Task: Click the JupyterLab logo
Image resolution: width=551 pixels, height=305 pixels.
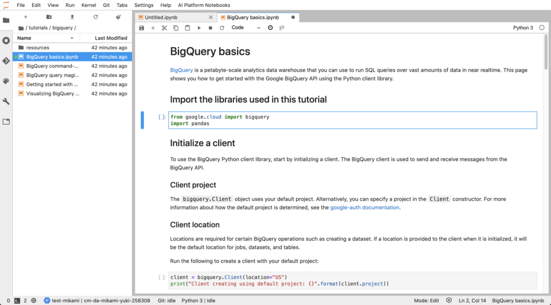Action: (x=6, y=5)
